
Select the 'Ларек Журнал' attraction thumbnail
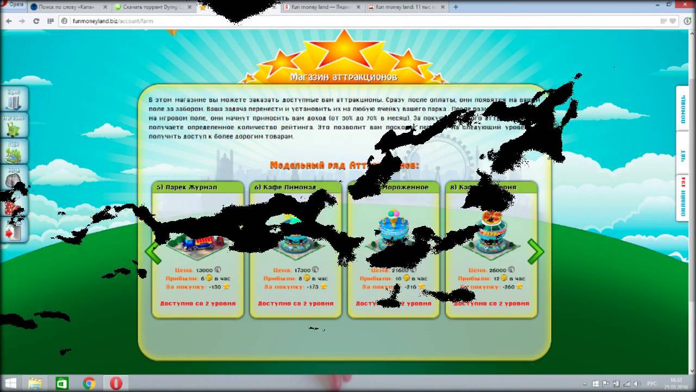pos(198,244)
